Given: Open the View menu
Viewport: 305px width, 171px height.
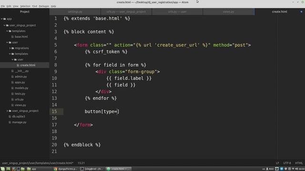Looking at the screenshot, I should tap(16, 6).
